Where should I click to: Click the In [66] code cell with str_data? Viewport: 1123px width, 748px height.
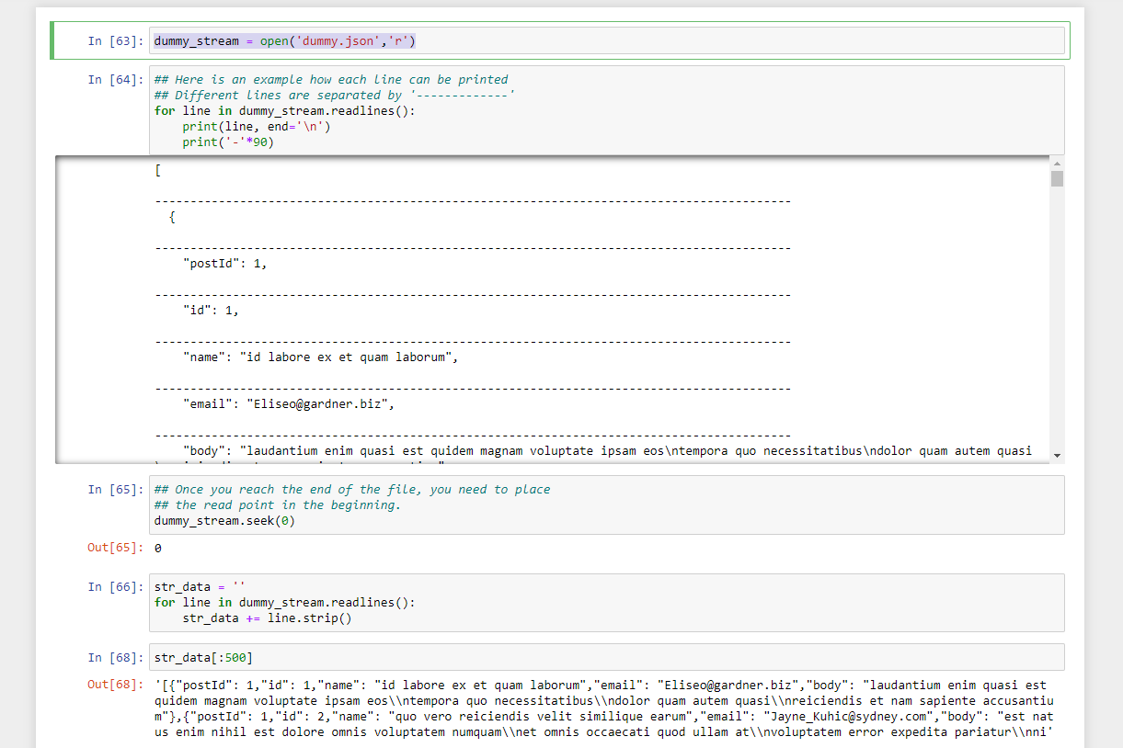(606, 603)
